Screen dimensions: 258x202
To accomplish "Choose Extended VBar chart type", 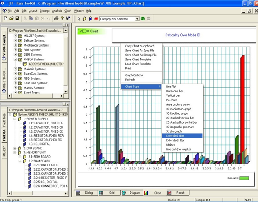I will [176, 135].
